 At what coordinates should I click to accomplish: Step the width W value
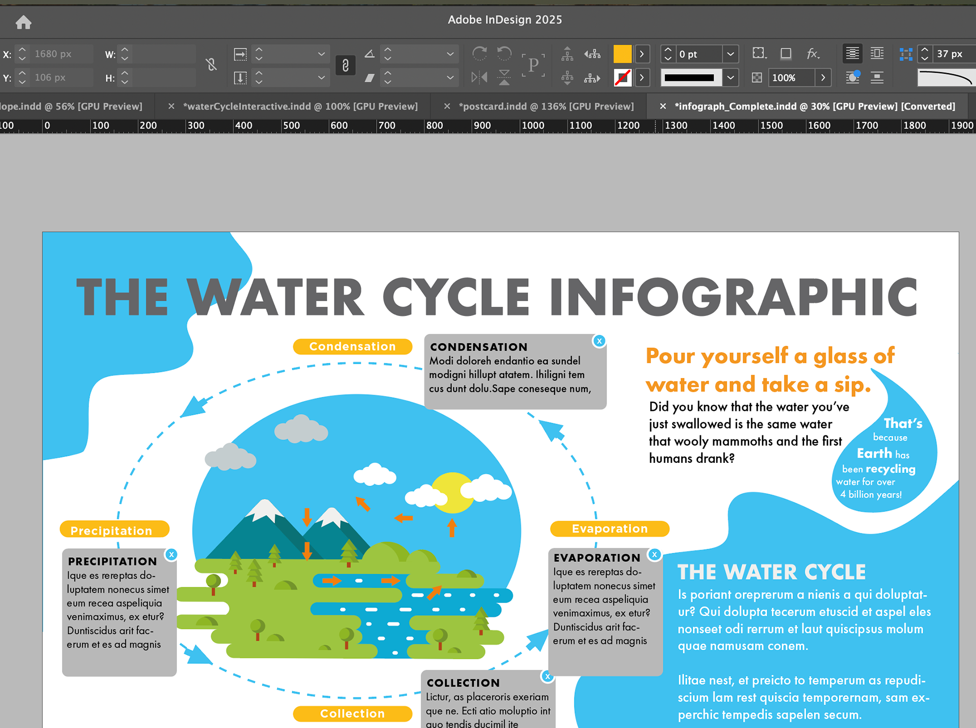point(125,54)
